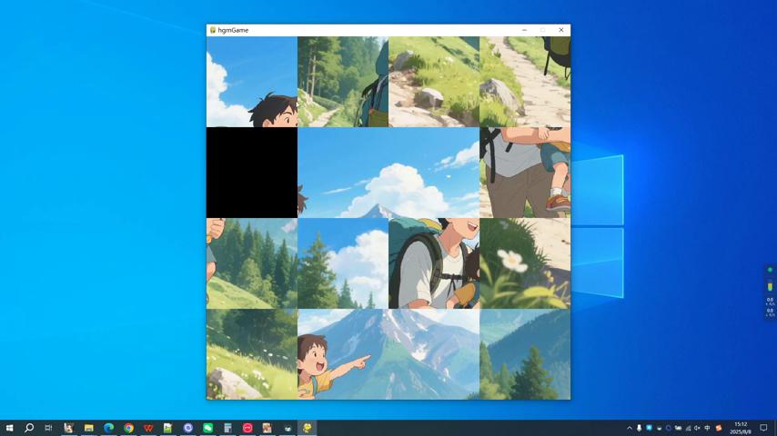777x436 pixels.
Task: Click the hgmGame taskbar icon
Action: (x=308, y=428)
